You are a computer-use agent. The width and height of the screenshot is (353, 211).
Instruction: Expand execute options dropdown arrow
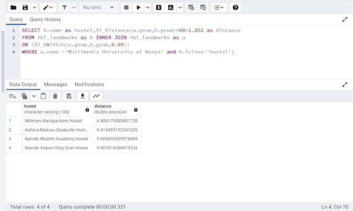(147, 7)
